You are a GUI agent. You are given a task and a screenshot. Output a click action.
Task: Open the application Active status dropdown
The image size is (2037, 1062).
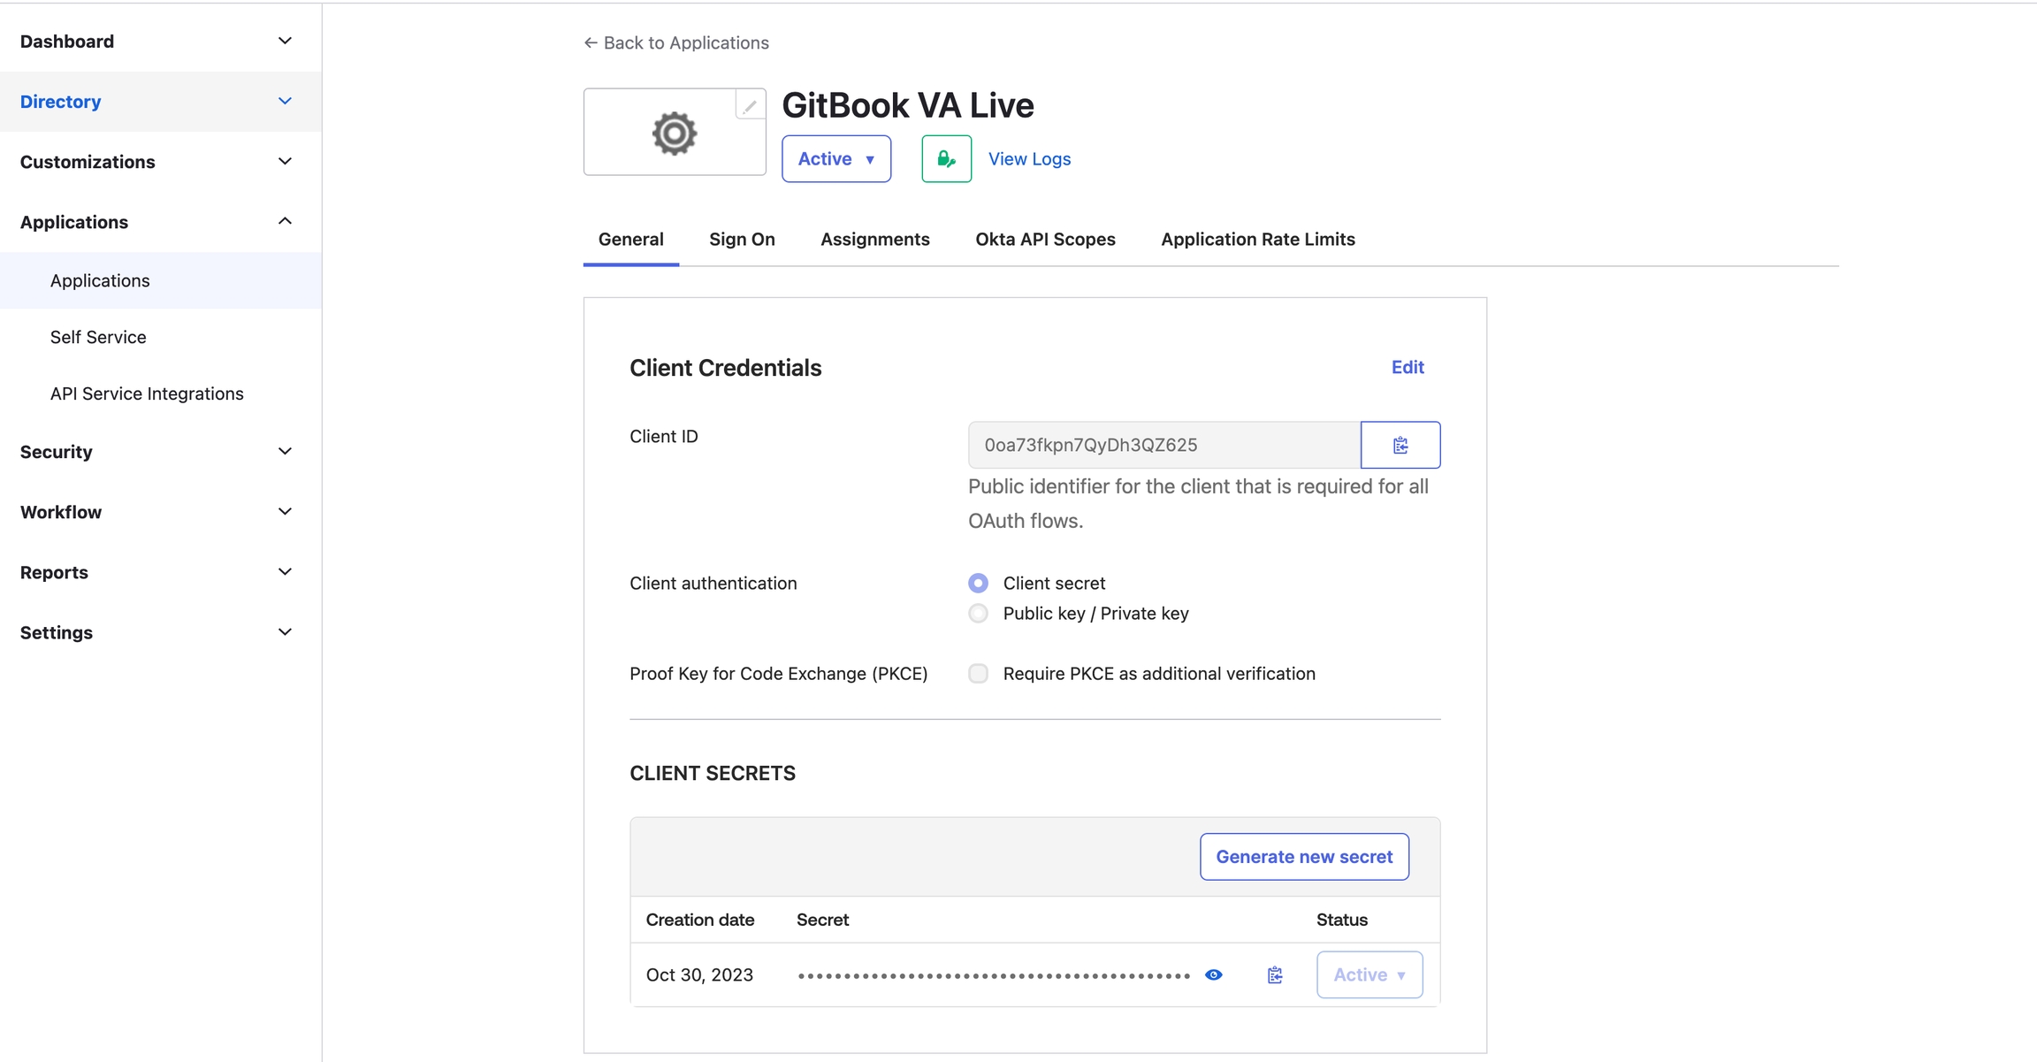click(x=835, y=159)
